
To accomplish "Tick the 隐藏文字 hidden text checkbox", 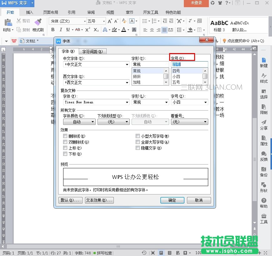I will click(138, 148).
